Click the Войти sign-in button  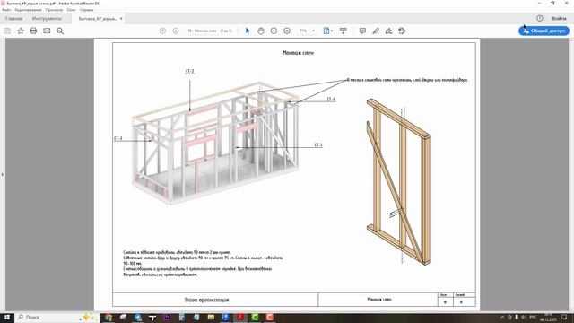tap(559, 18)
